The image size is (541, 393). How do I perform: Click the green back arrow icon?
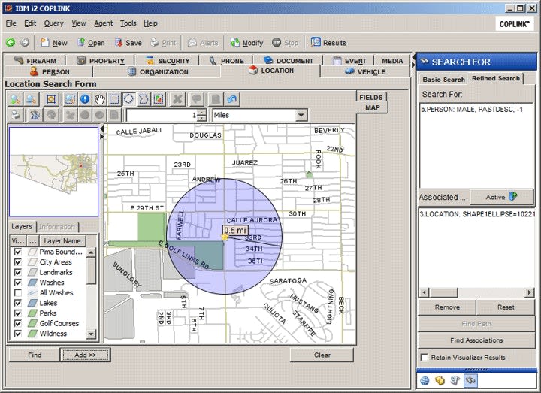[x=11, y=43]
